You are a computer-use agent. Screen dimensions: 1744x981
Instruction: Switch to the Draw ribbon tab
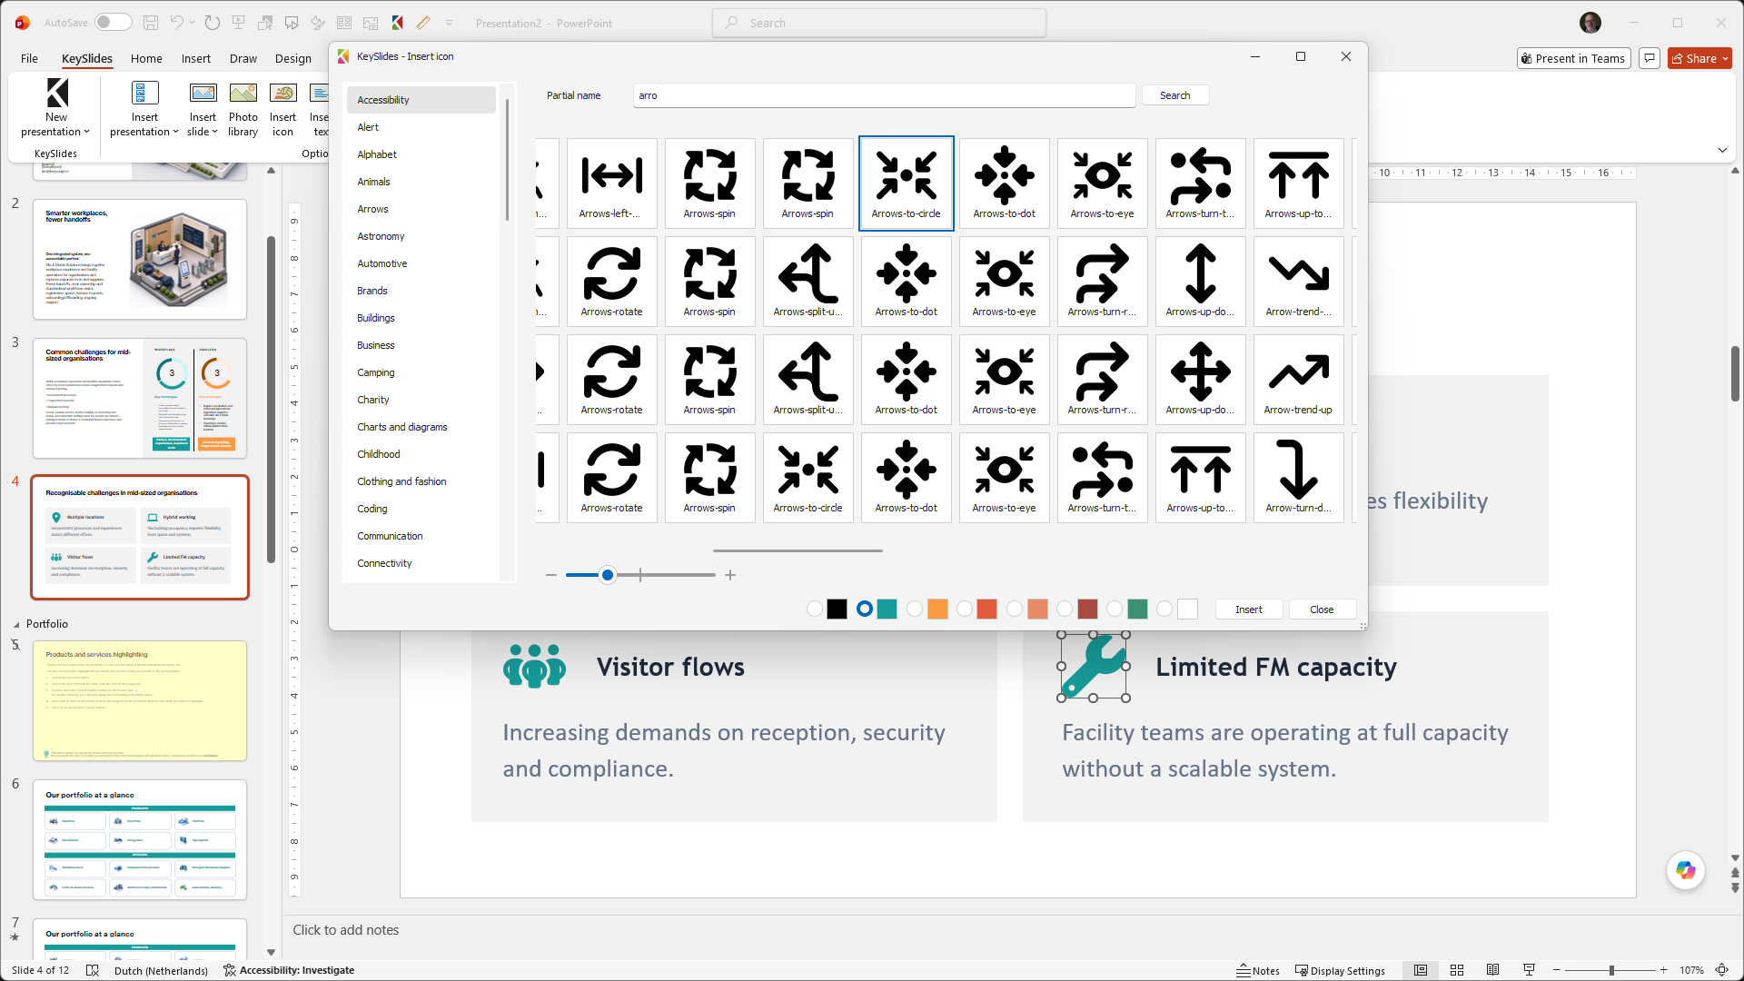click(243, 58)
